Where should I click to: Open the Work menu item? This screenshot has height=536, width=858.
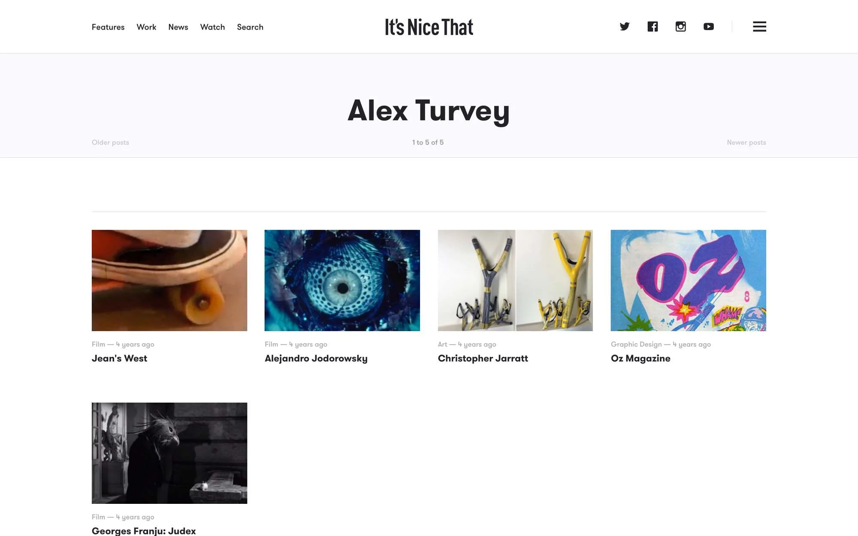click(146, 27)
